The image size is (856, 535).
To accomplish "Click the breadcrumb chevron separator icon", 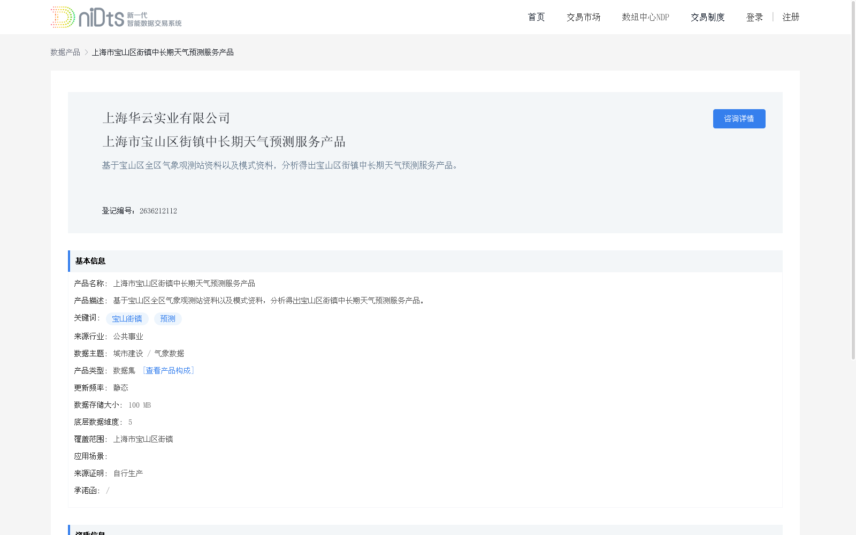I will coord(86,52).
